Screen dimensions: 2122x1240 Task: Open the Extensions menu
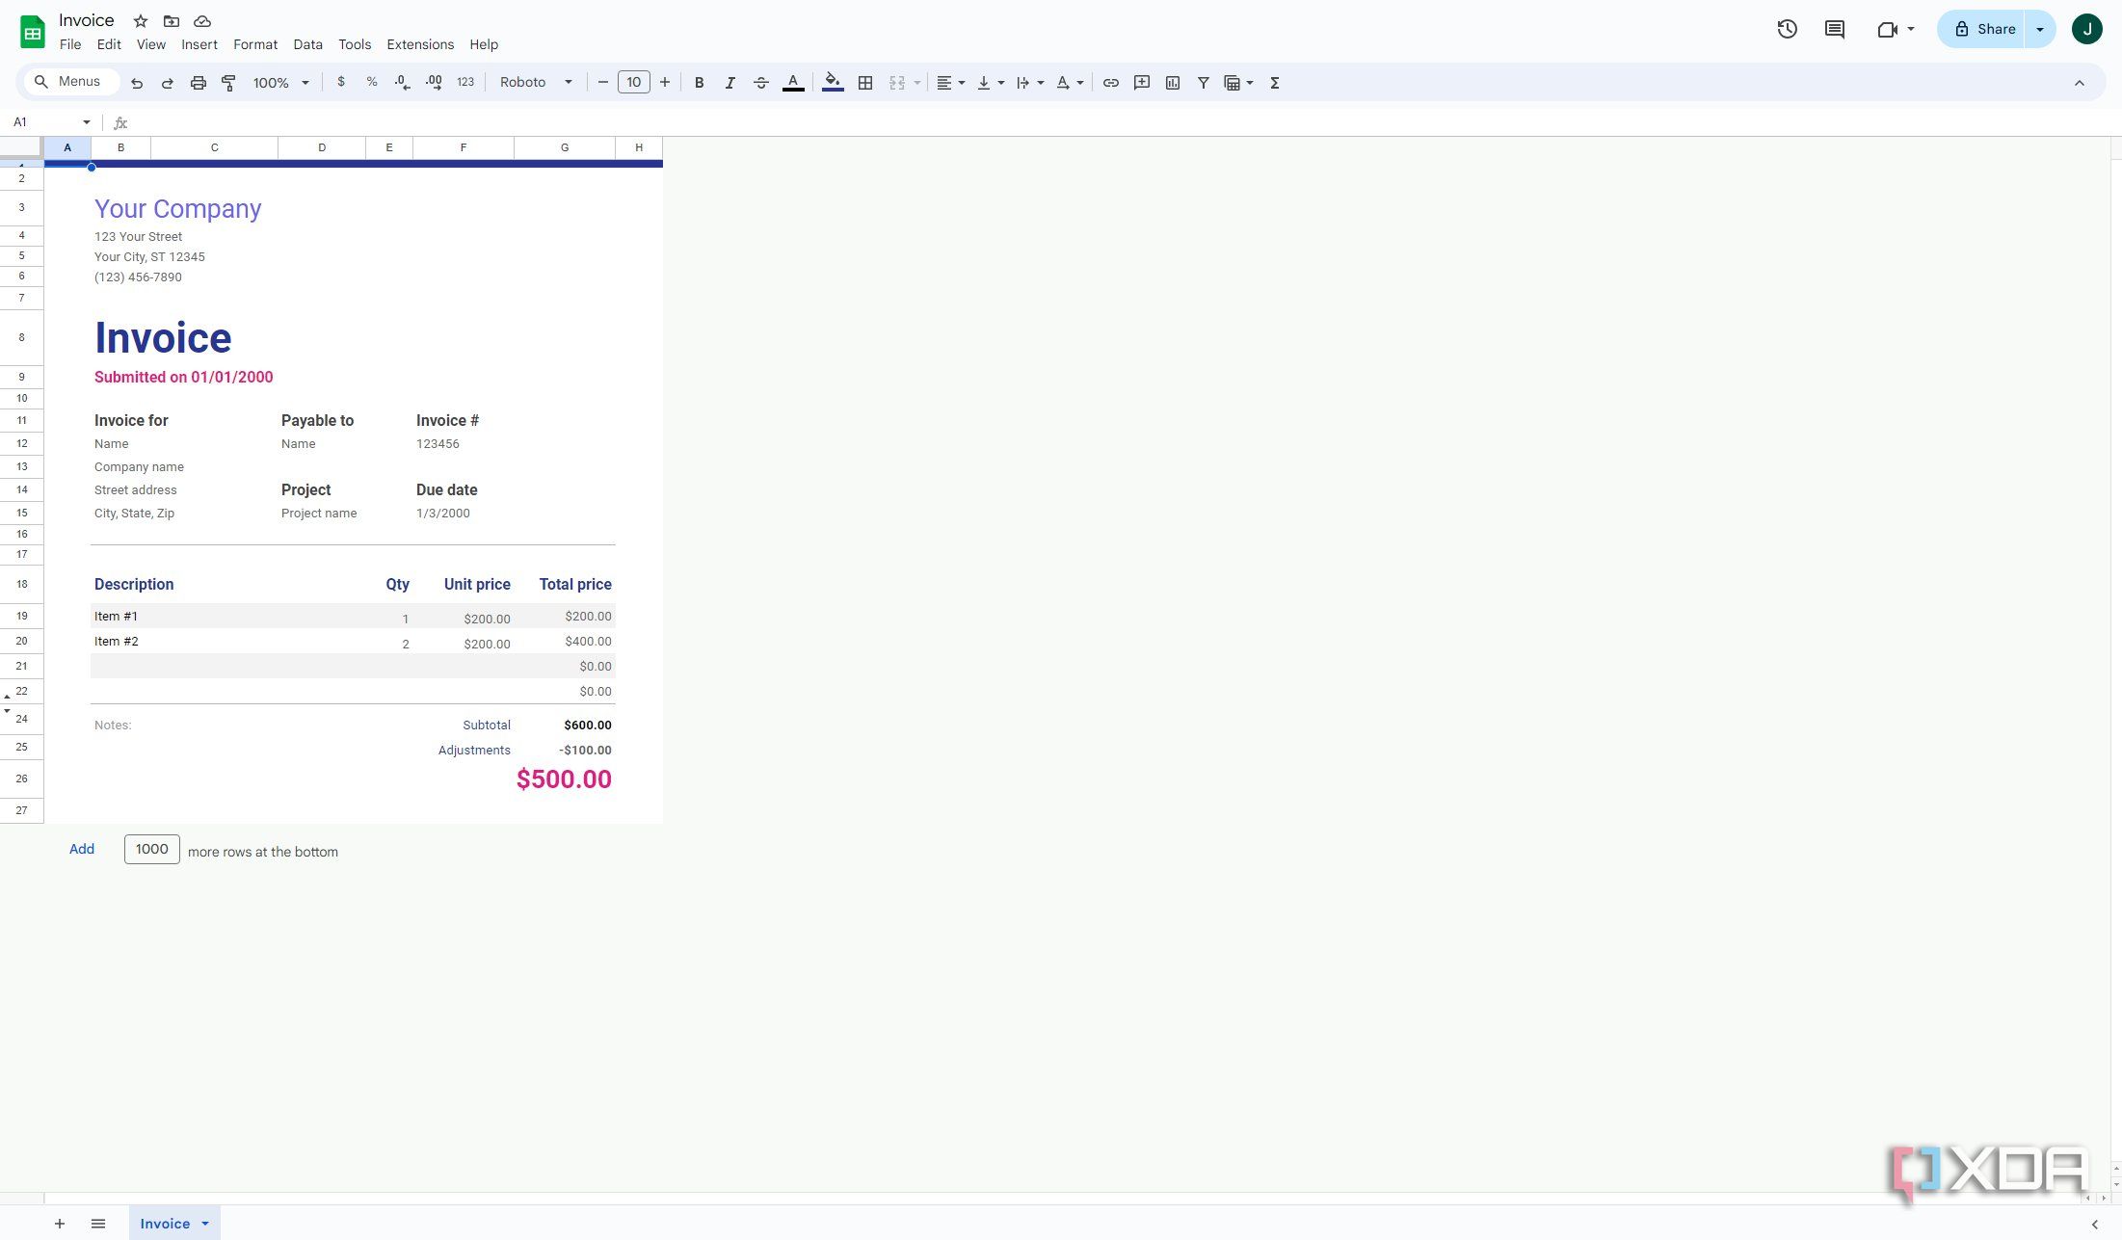click(420, 44)
